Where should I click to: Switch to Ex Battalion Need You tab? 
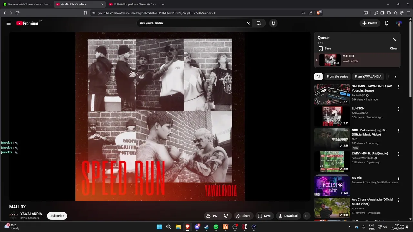coord(132,4)
